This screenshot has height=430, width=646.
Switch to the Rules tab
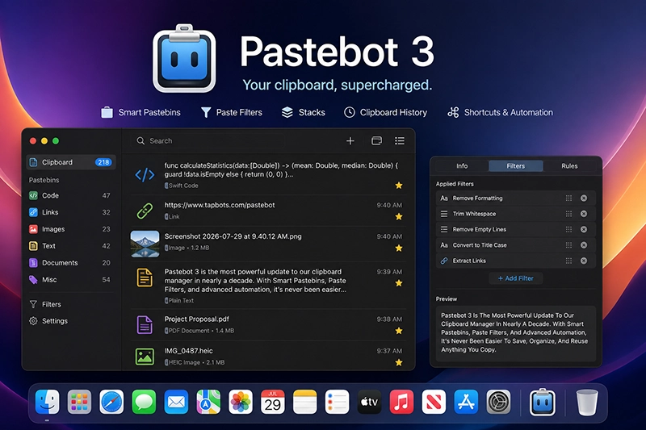569,166
